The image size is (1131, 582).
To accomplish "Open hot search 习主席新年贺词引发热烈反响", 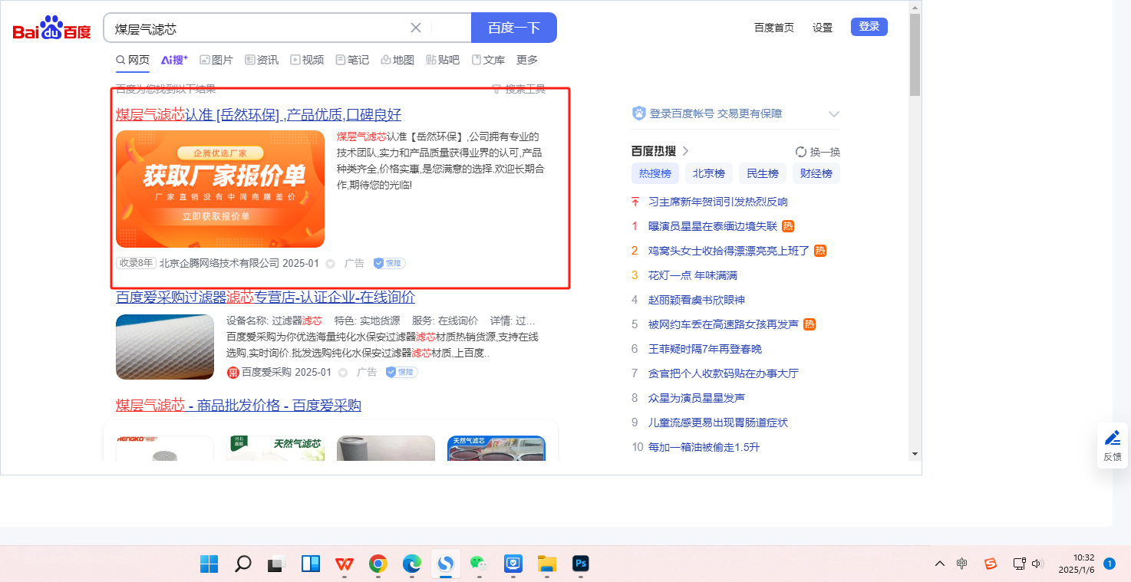I will click(x=718, y=202).
